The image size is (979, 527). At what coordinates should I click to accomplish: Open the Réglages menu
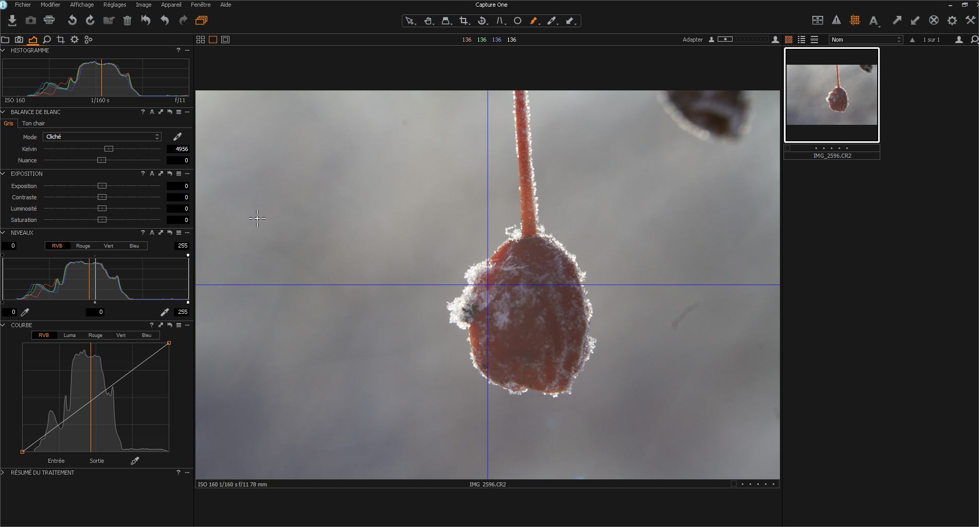(x=115, y=5)
